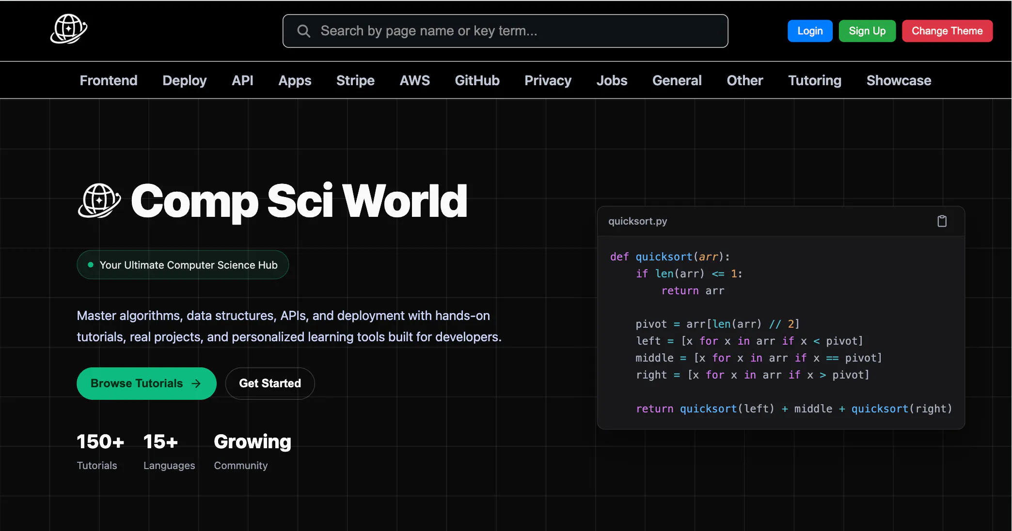Open the Privacy nav item
The width and height of the screenshot is (1012, 531).
(548, 80)
